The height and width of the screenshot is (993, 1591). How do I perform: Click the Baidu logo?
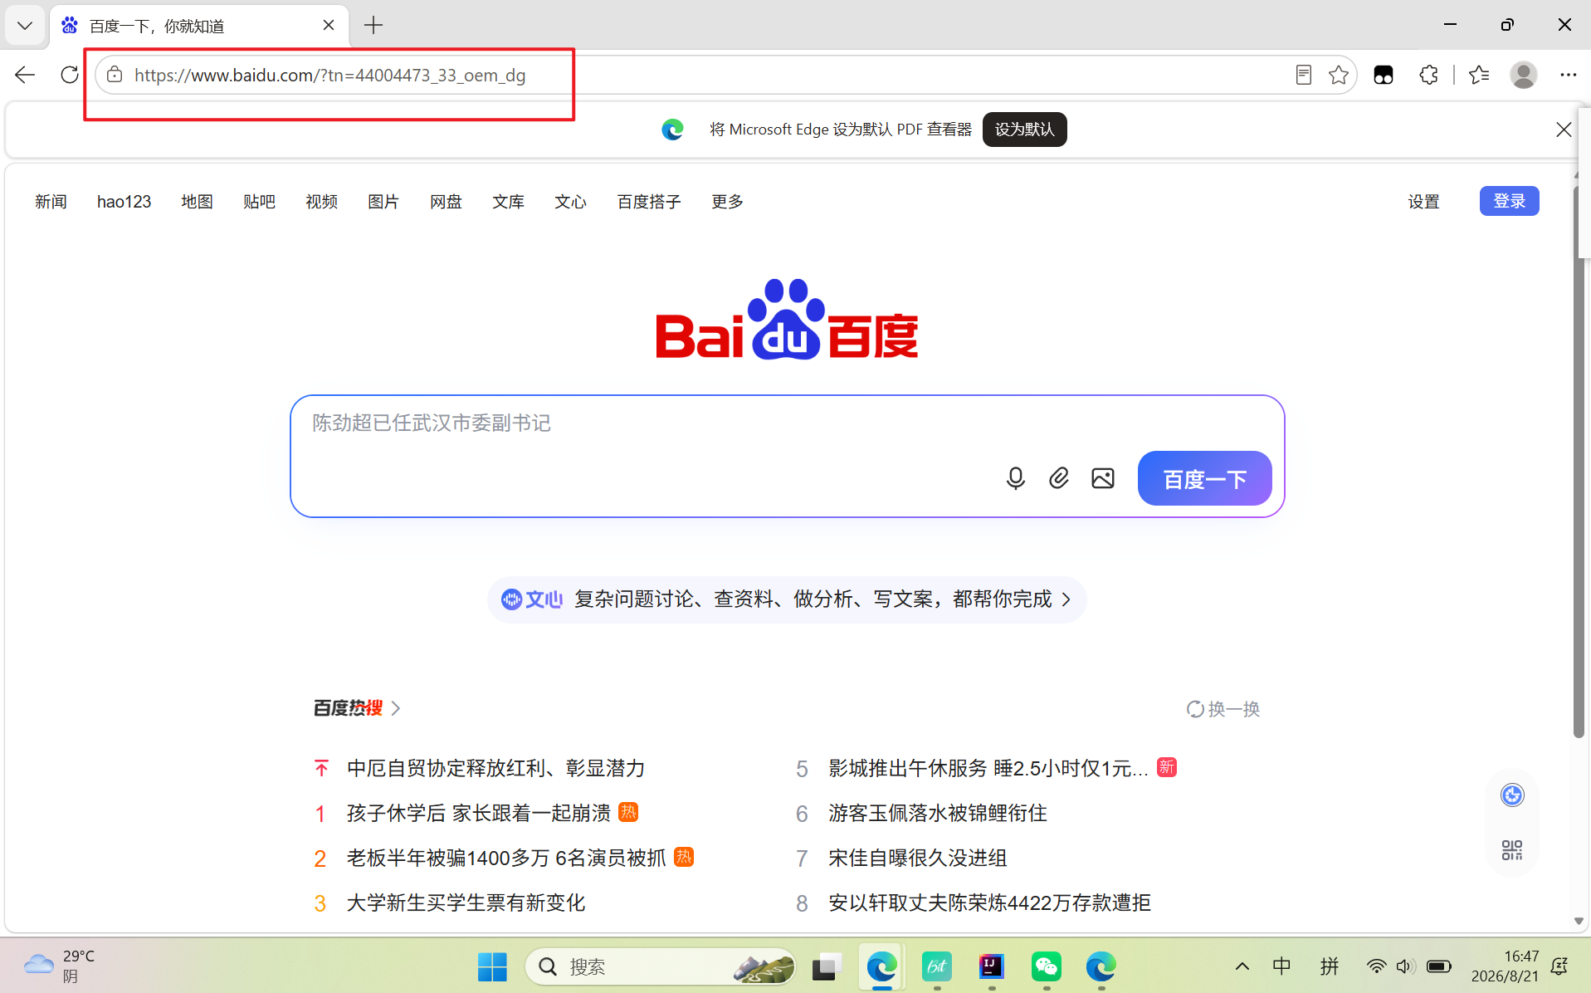[x=787, y=320]
